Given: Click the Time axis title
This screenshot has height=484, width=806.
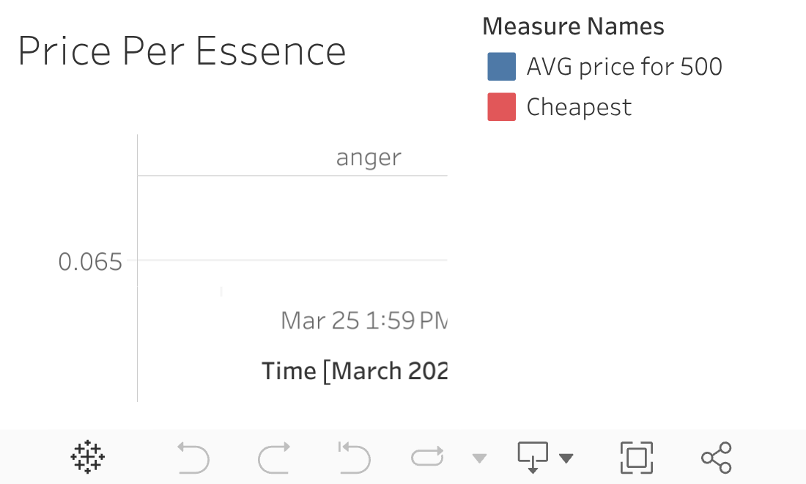Looking at the screenshot, I should pyautogui.click(x=355, y=370).
